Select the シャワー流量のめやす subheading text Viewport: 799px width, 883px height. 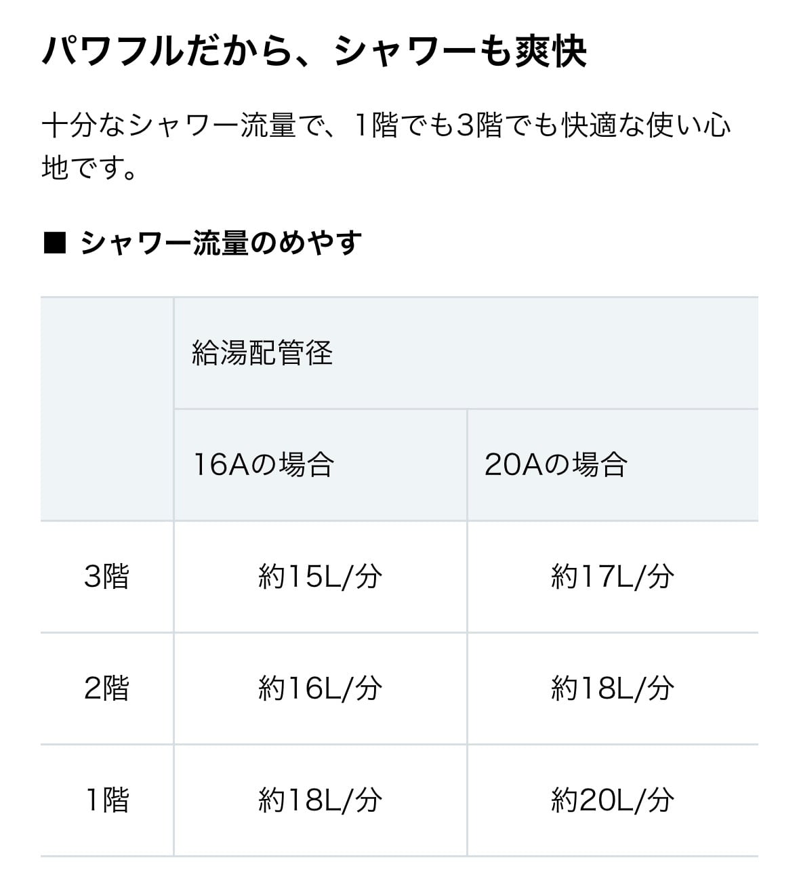tap(221, 243)
